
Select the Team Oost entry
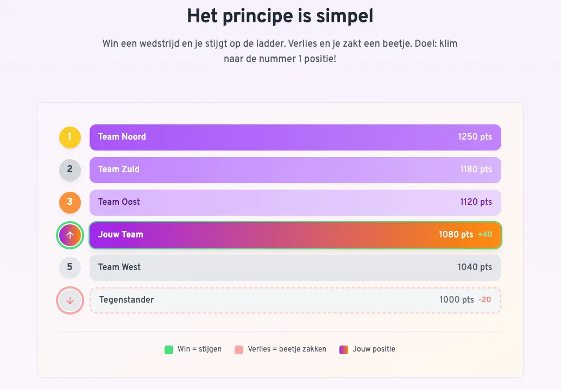[295, 202]
